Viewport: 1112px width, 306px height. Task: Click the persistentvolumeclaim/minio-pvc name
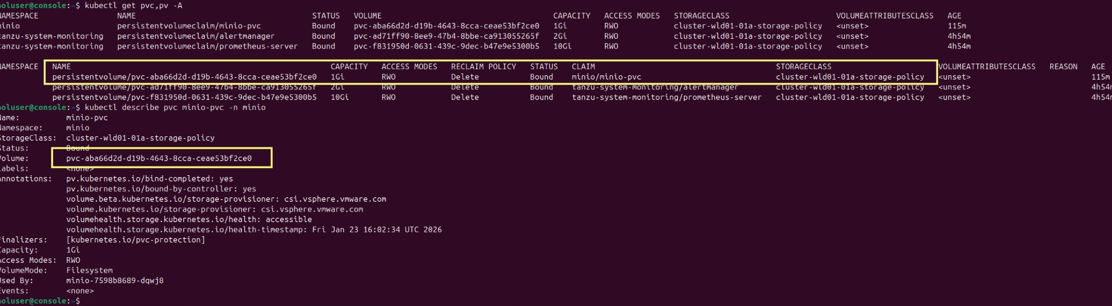pos(189,26)
